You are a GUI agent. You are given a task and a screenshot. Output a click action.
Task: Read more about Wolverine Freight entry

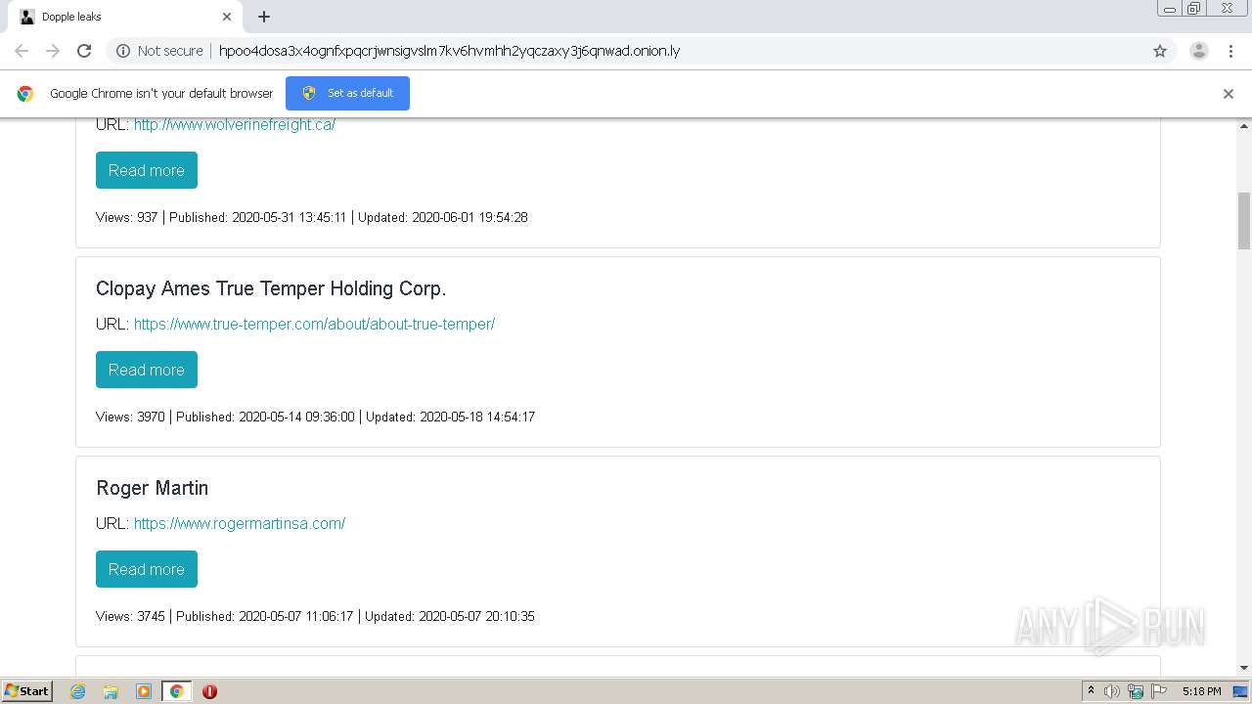(147, 170)
